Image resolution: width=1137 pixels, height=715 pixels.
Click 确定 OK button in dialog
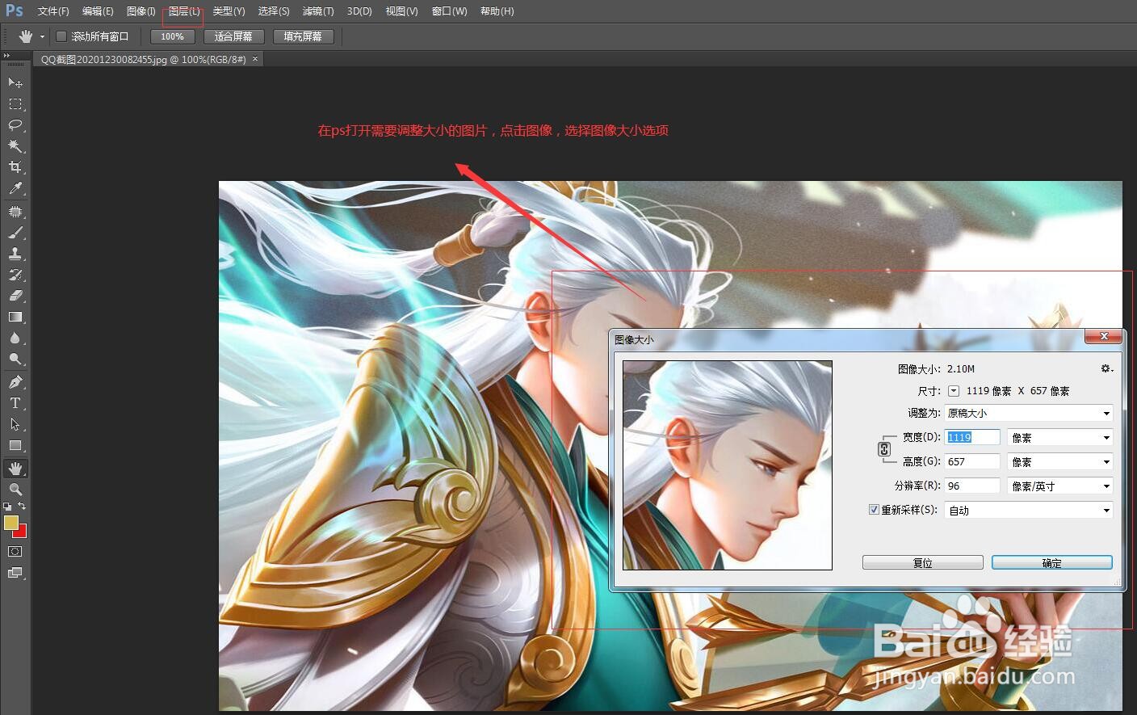(1052, 562)
